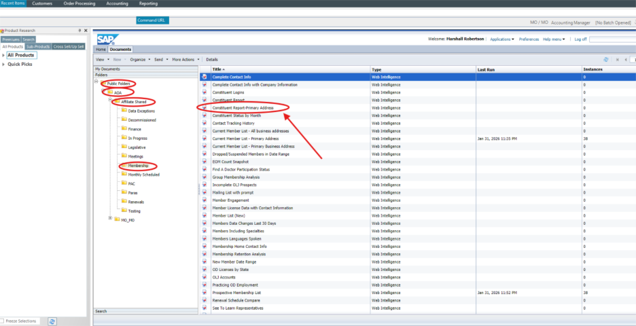Click the Constituent Report-Primary Address document icon
Image resolution: width=636 pixels, height=326 pixels.
point(204,107)
